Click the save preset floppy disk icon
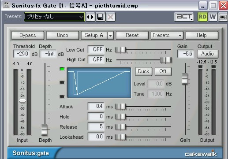The width and height of the screenshot is (228, 159). [x=100, y=17]
